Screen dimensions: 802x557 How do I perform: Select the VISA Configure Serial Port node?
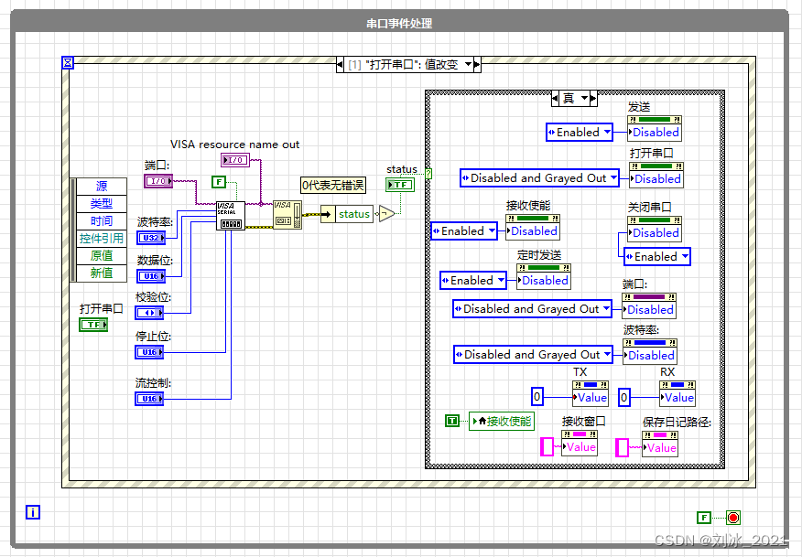tap(229, 214)
